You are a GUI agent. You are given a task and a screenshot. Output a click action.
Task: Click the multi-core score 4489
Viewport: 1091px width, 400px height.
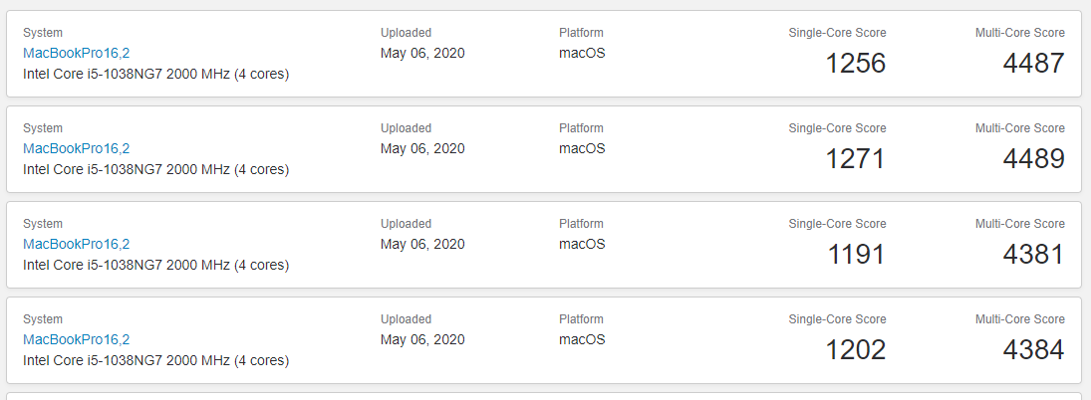point(1033,159)
